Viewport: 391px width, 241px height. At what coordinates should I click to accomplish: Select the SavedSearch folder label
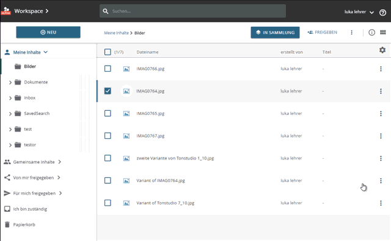click(x=37, y=114)
